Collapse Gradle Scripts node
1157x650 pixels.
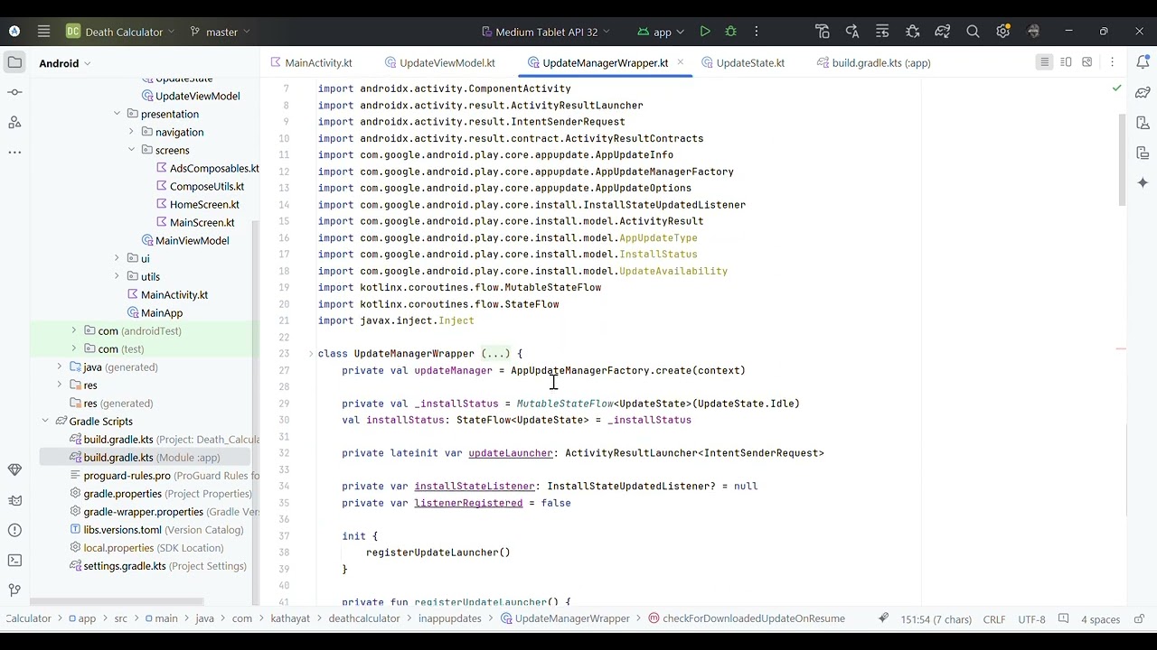[x=44, y=421]
